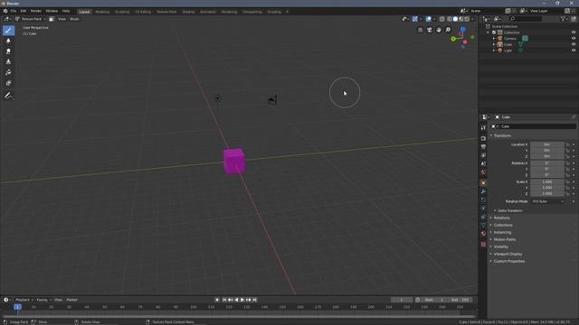
Task: Open the Modifiers wrench tab
Action: click(483, 191)
